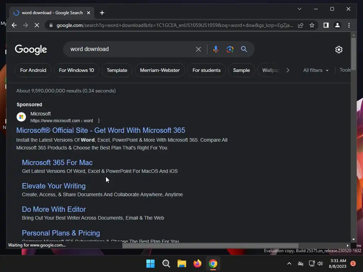Open a new tab
Screen dimensions: 363x272
click(x=102, y=13)
